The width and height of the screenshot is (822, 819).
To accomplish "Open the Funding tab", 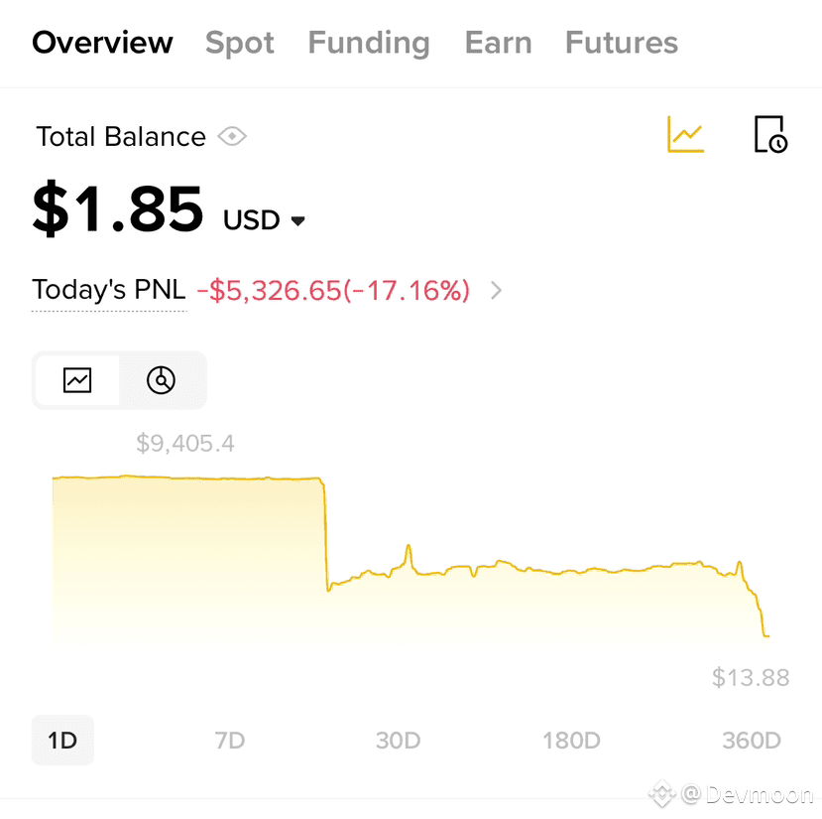I will pyautogui.click(x=369, y=43).
